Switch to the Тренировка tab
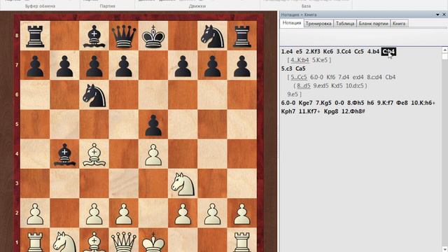 coord(318,23)
